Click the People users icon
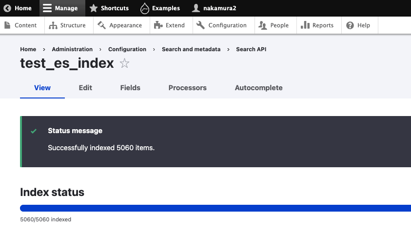This screenshot has width=411, height=235. [x=263, y=25]
